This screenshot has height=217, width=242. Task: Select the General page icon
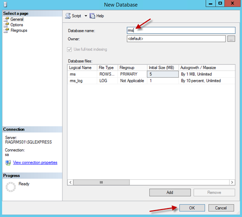pos(6,19)
